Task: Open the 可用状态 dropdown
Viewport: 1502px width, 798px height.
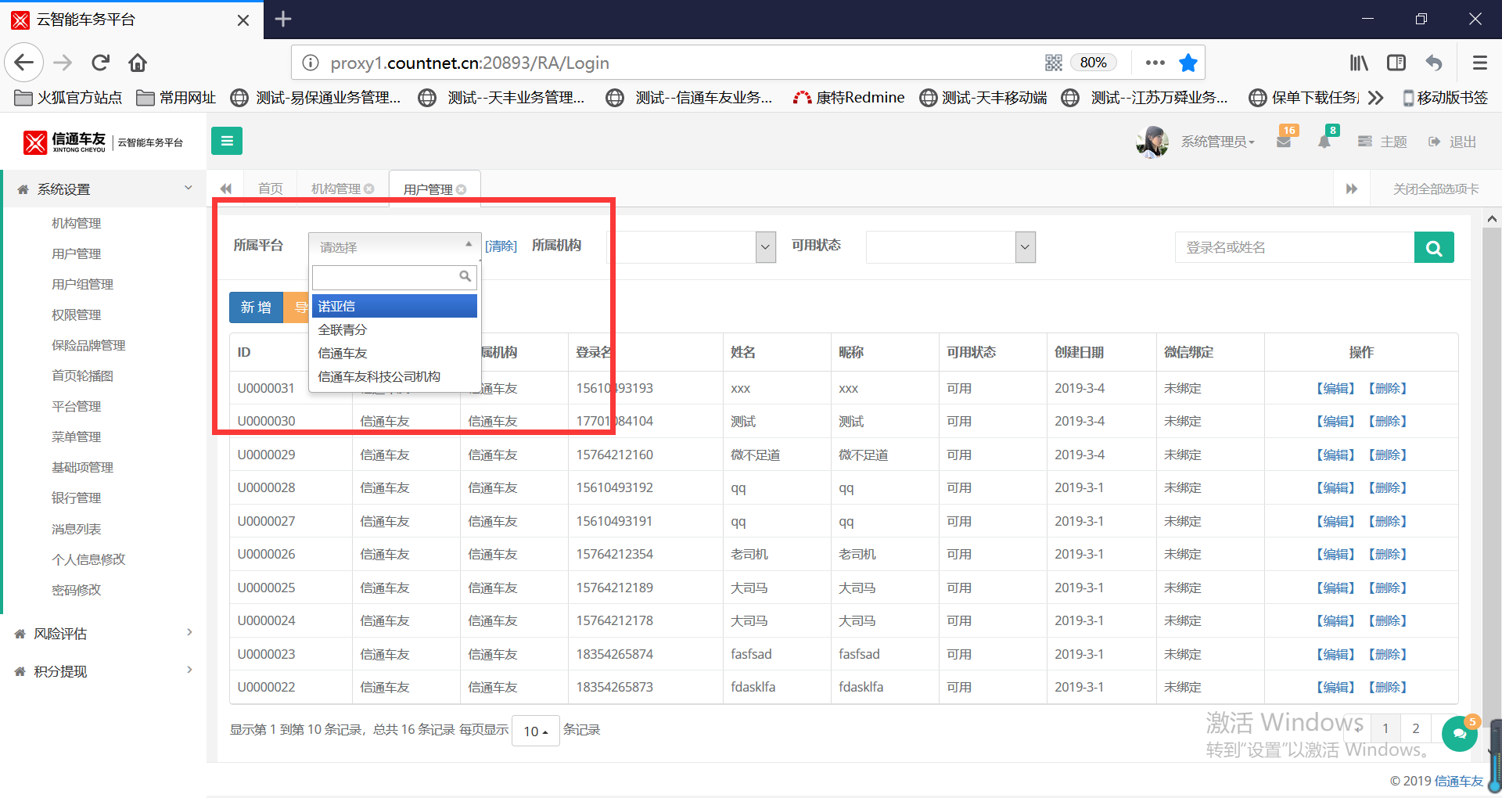Action: tap(950, 247)
